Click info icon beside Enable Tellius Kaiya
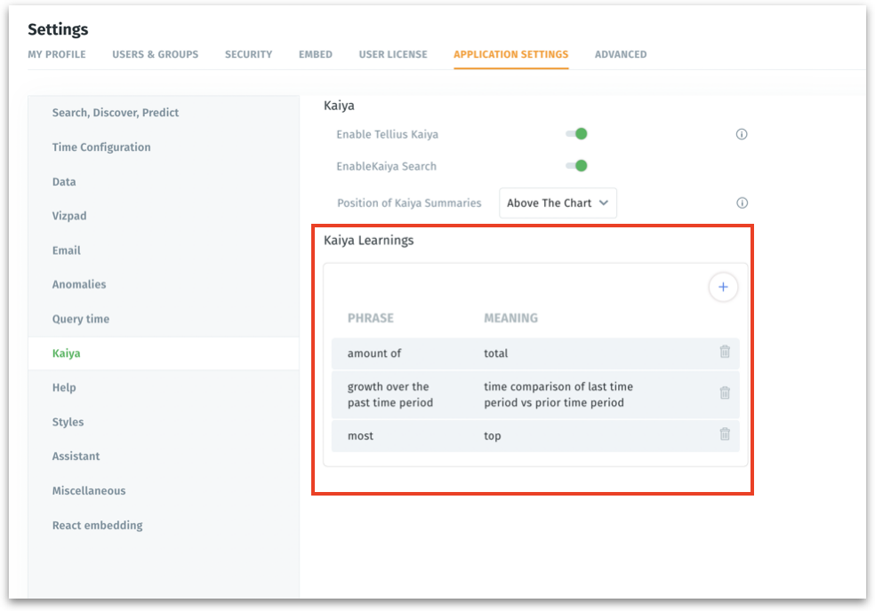875x611 pixels. click(742, 134)
